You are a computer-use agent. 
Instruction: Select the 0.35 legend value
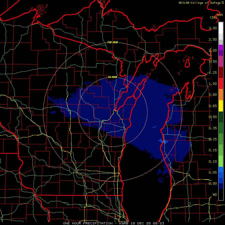tap(213, 128)
